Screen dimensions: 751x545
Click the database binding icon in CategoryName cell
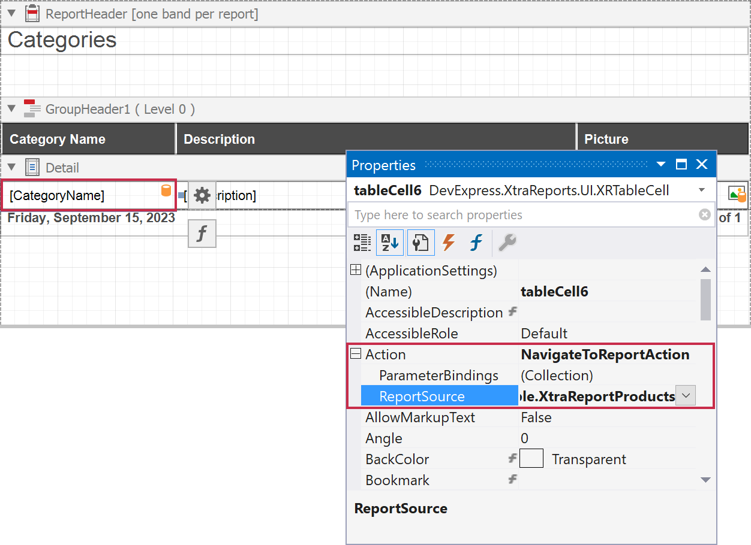point(166,191)
